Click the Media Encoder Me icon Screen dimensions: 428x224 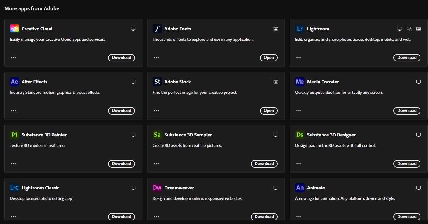coord(300,82)
